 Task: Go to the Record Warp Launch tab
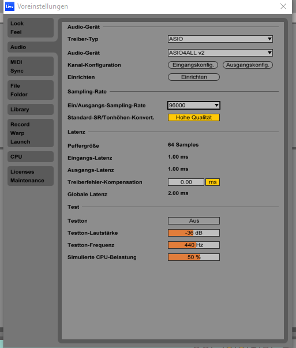tap(31, 133)
